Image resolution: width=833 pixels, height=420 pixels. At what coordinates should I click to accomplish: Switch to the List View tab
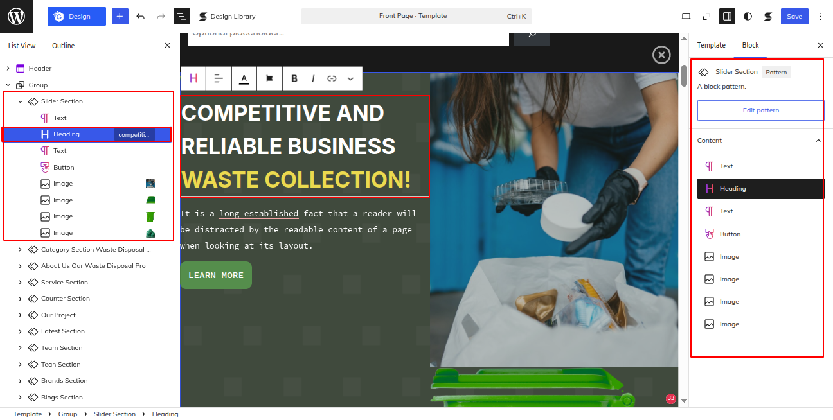[x=22, y=46]
